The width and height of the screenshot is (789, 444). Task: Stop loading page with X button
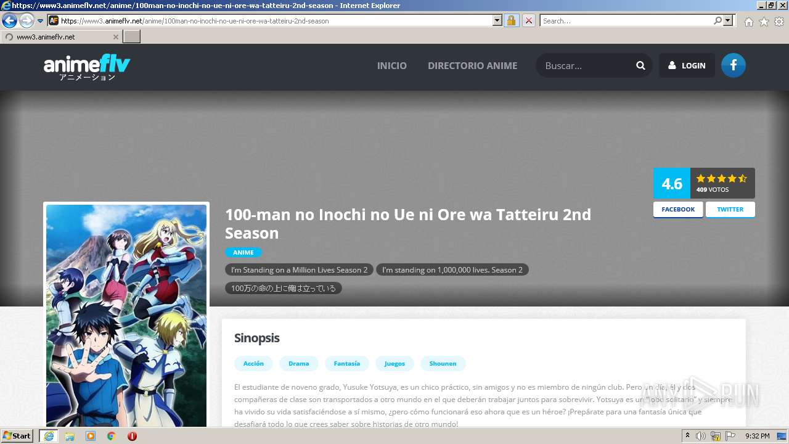point(529,20)
